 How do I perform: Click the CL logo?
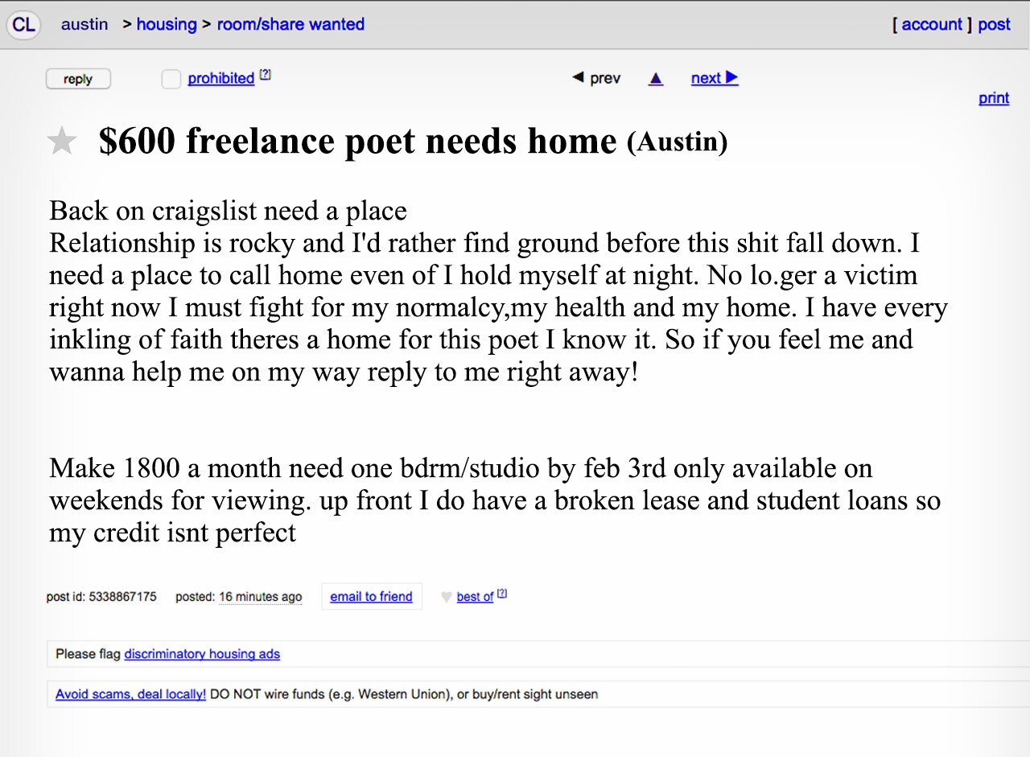click(x=23, y=24)
